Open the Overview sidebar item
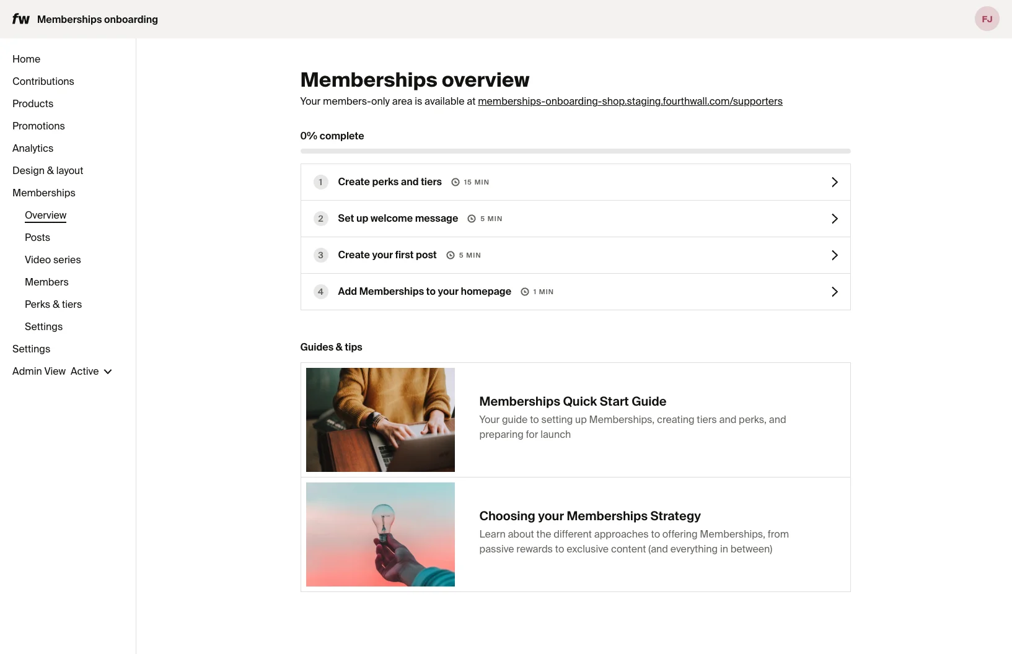Viewport: 1012px width, 654px height. 45,215
